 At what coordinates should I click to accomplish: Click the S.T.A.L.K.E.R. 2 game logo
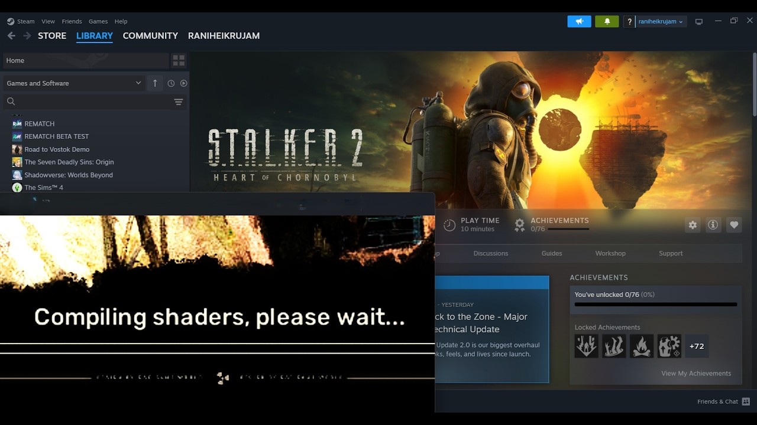tap(285, 155)
